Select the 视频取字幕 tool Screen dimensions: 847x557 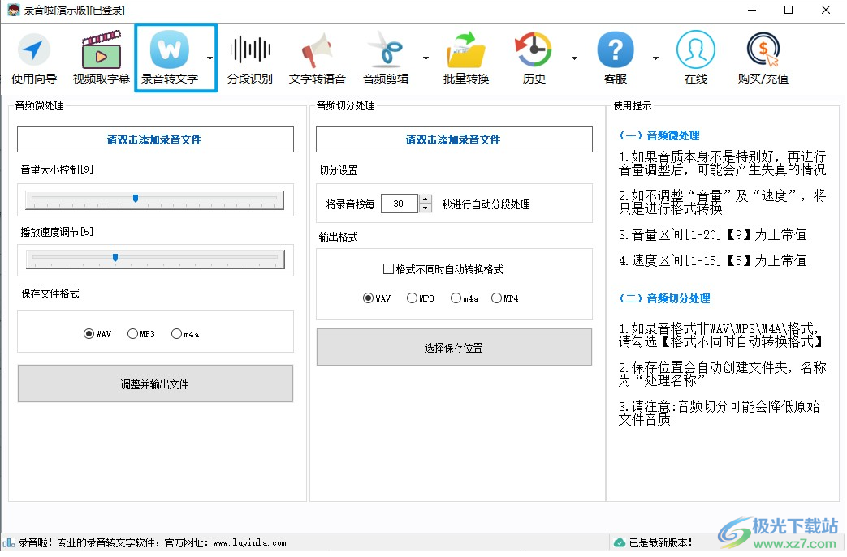tap(101, 55)
